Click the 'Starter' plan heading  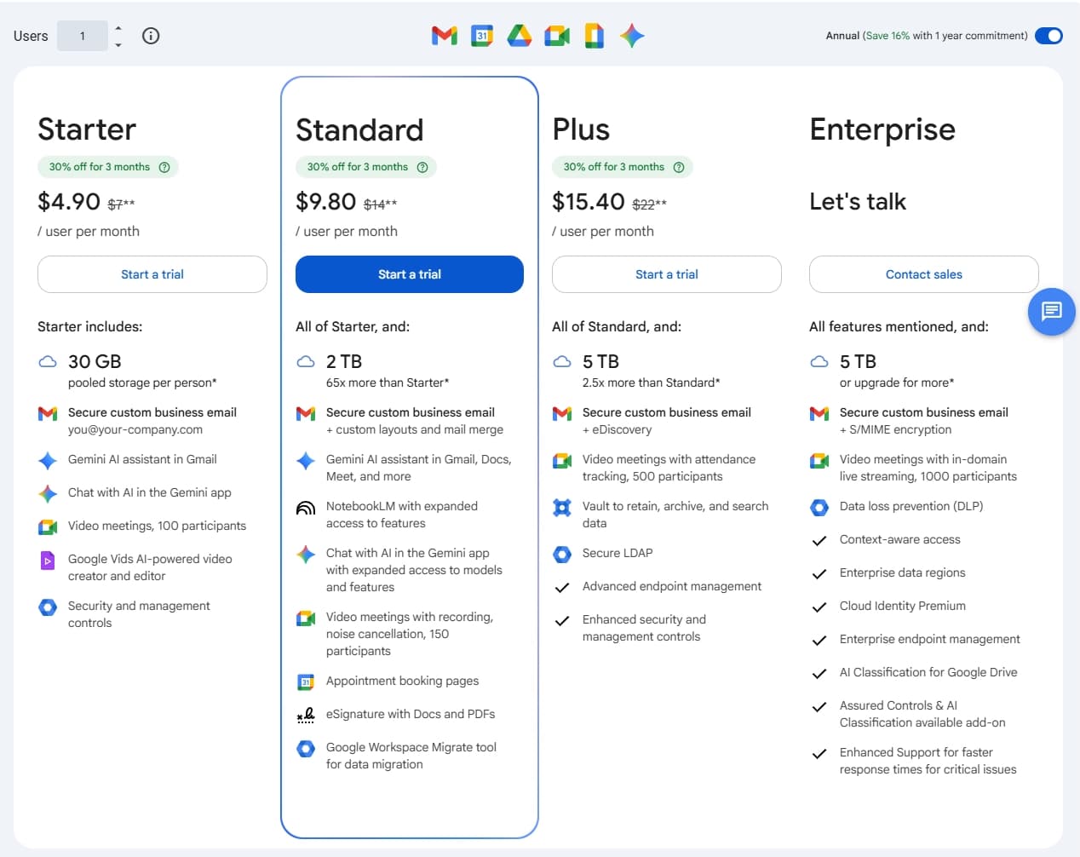[x=87, y=129]
